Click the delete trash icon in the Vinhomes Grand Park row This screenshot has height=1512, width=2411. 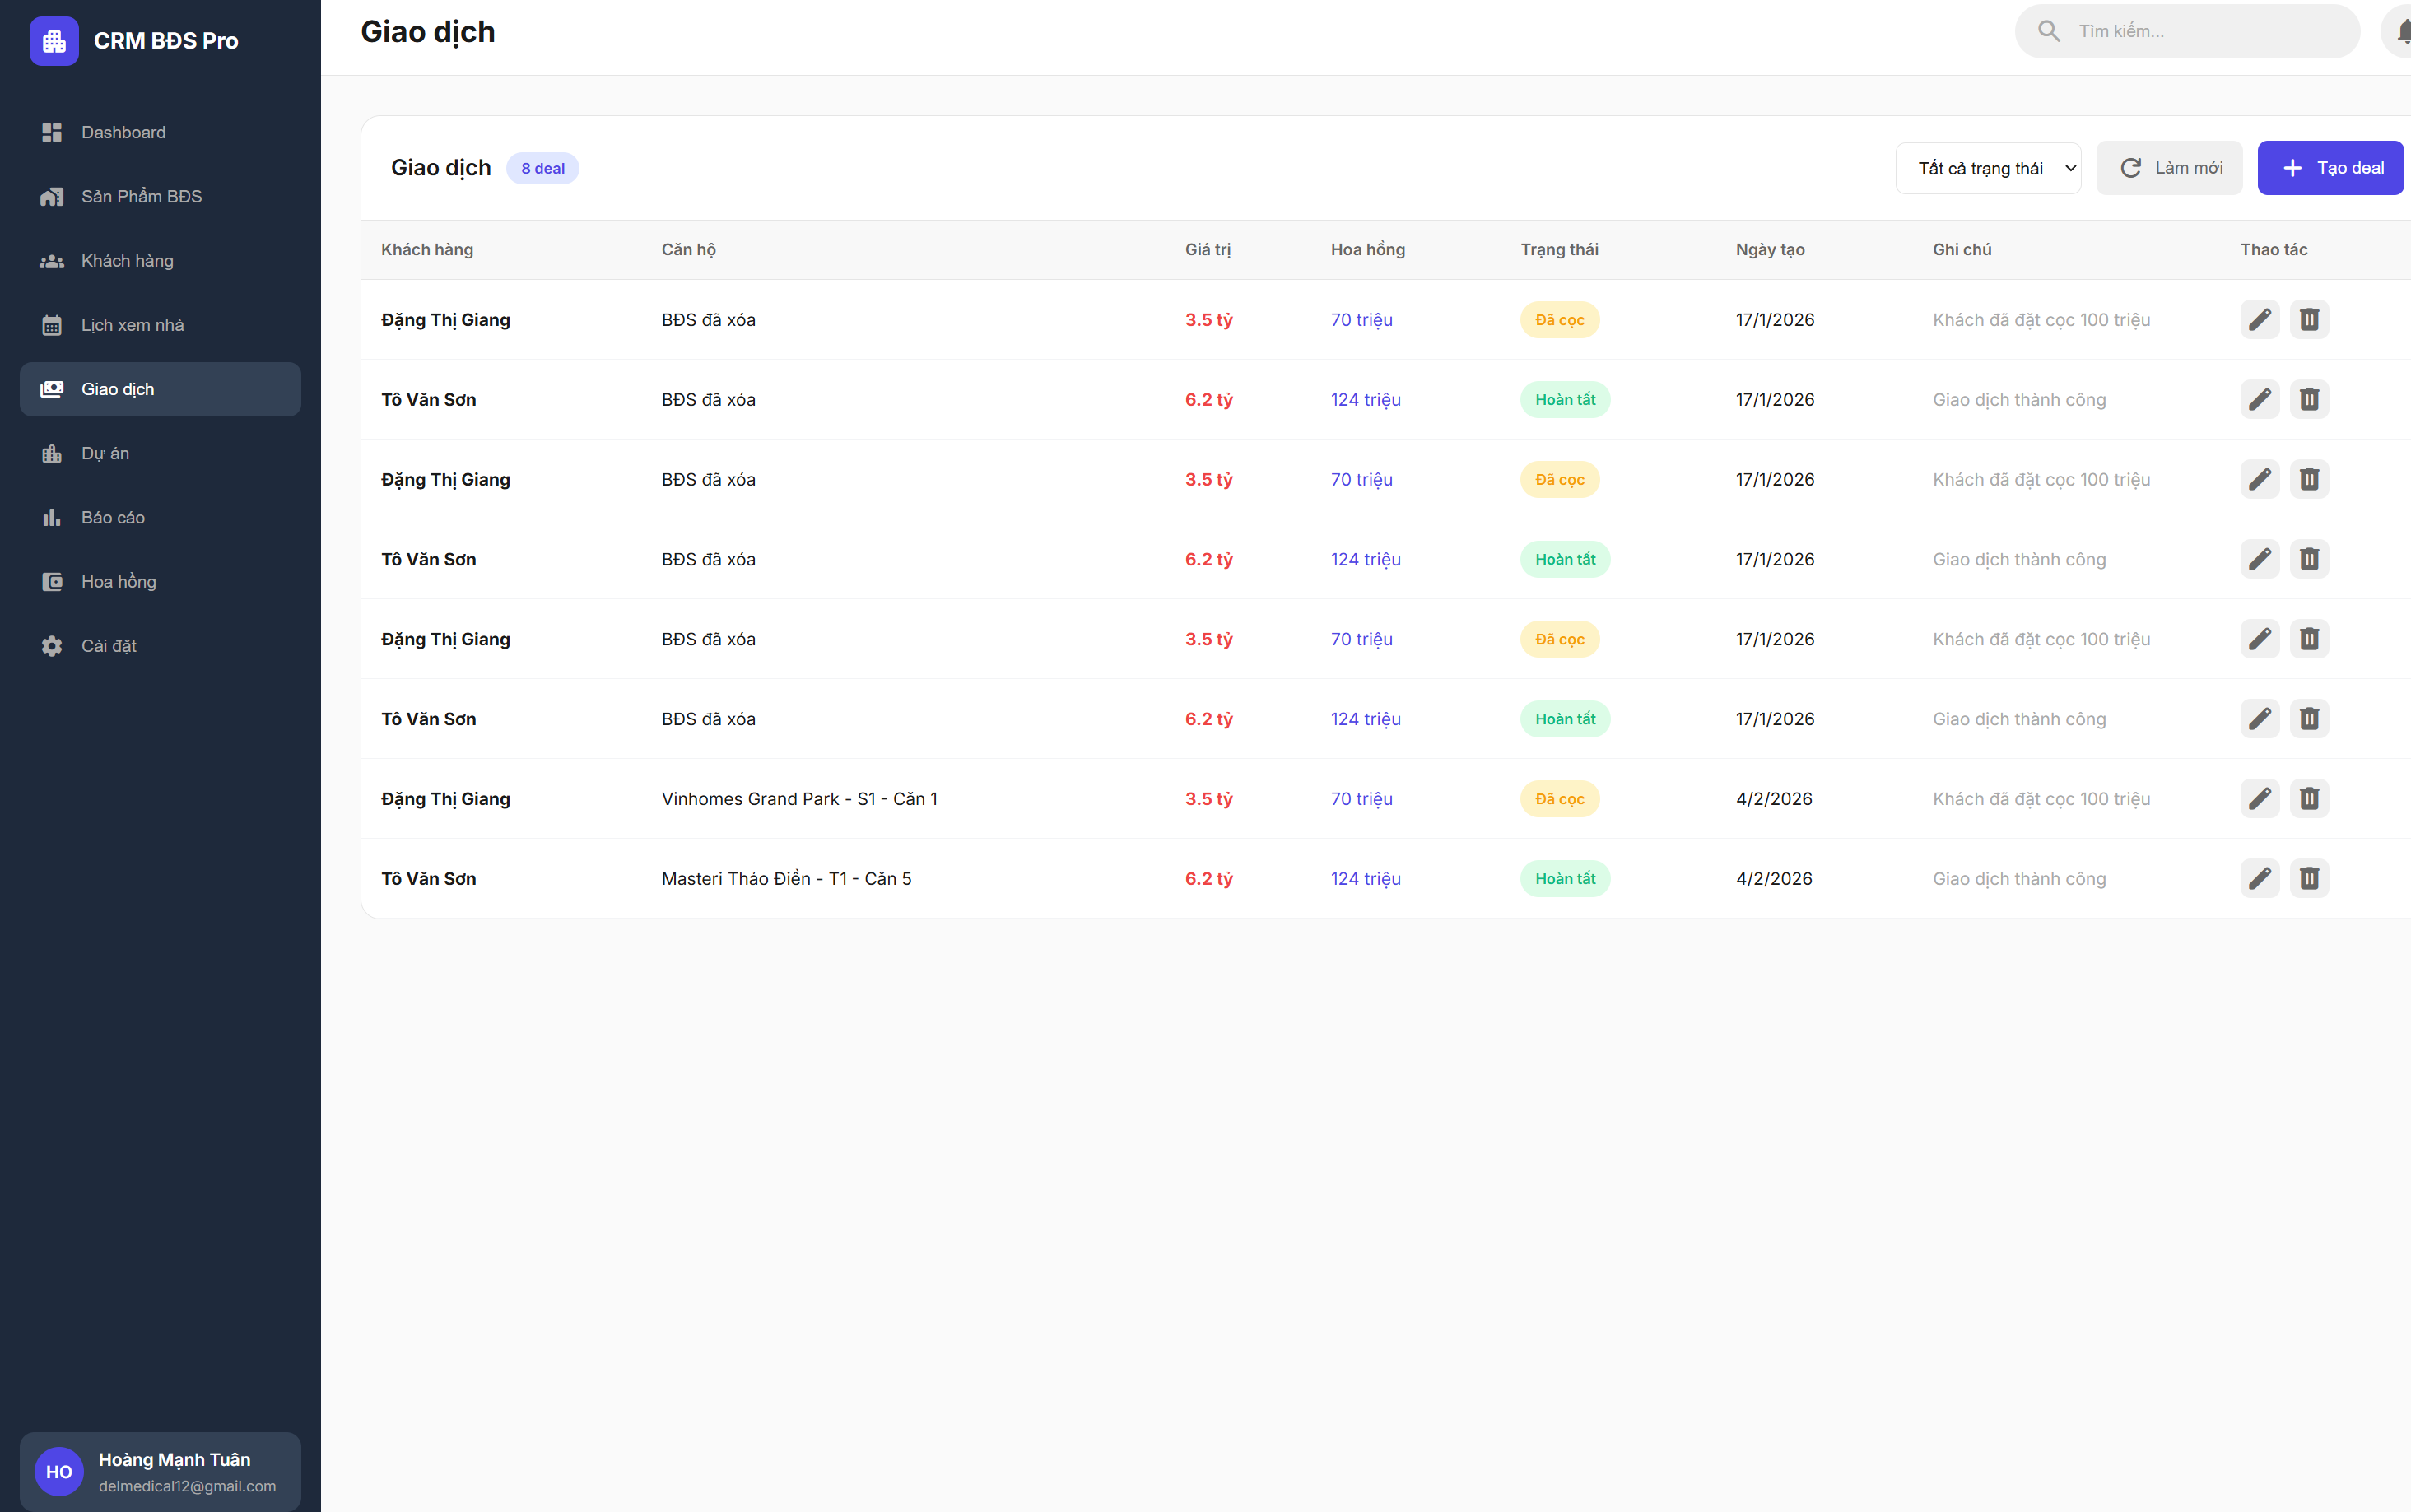2308,798
